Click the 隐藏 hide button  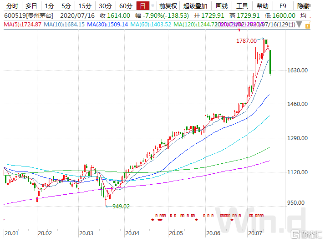point(303,6)
